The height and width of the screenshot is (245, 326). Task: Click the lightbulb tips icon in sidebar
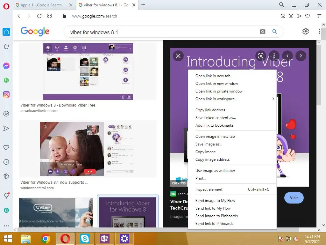click(x=6, y=196)
